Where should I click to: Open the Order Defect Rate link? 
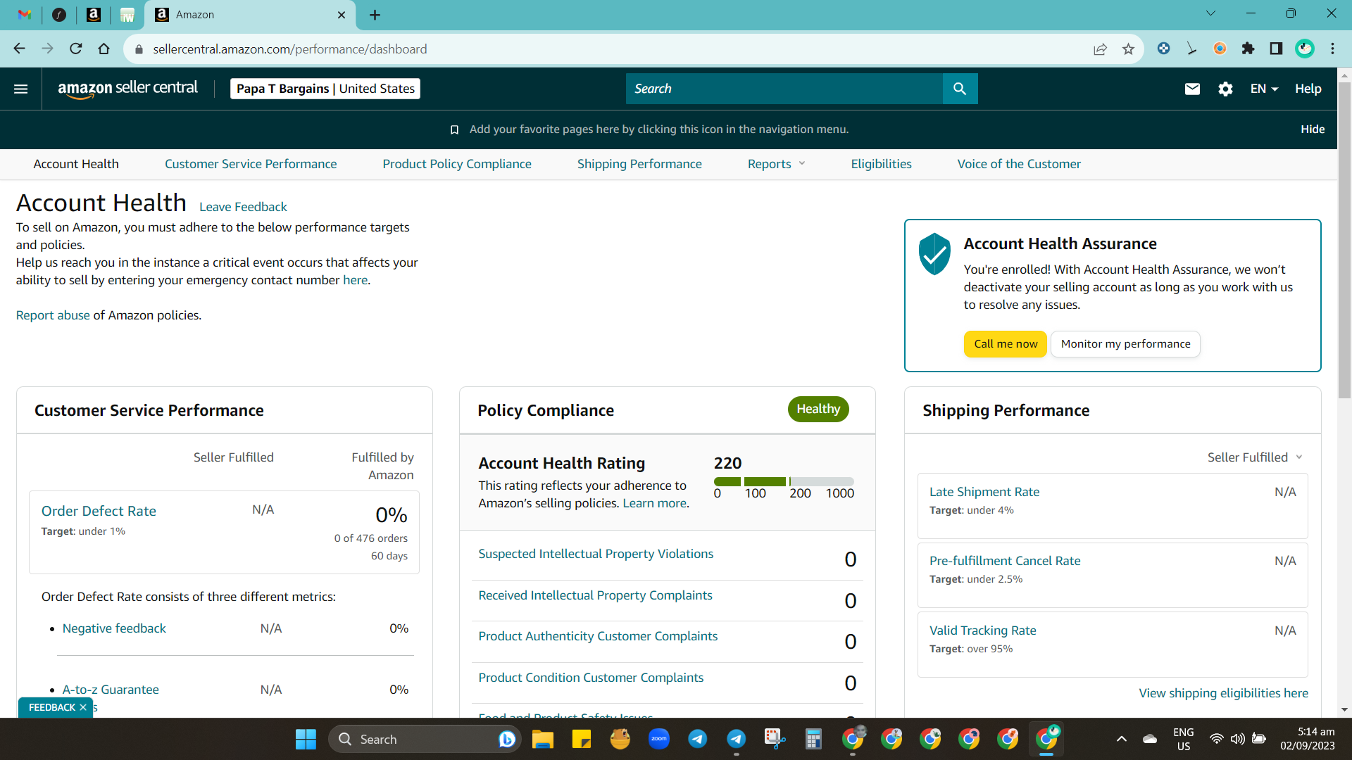coord(99,511)
